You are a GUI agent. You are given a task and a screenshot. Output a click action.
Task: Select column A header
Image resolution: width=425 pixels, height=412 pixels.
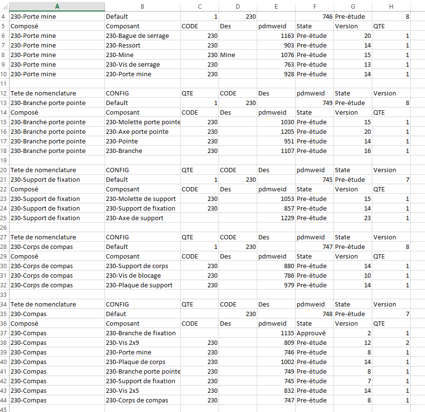(57, 6)
